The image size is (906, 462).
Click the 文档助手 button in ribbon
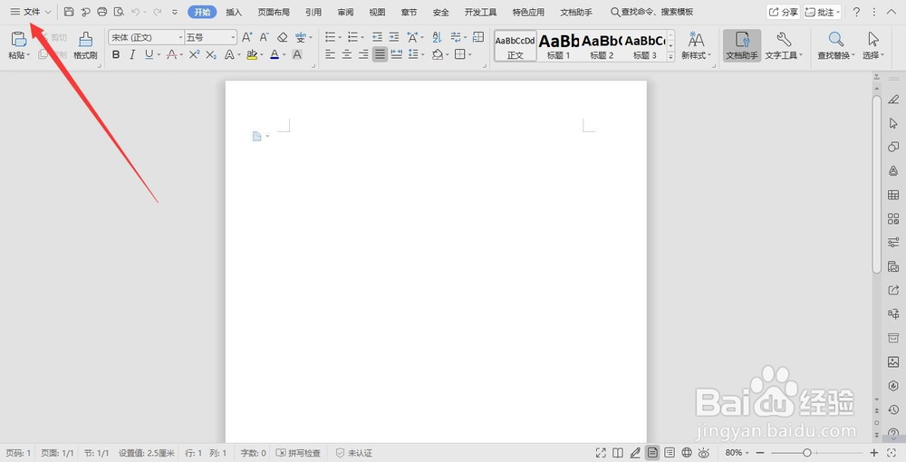[742, 45]
